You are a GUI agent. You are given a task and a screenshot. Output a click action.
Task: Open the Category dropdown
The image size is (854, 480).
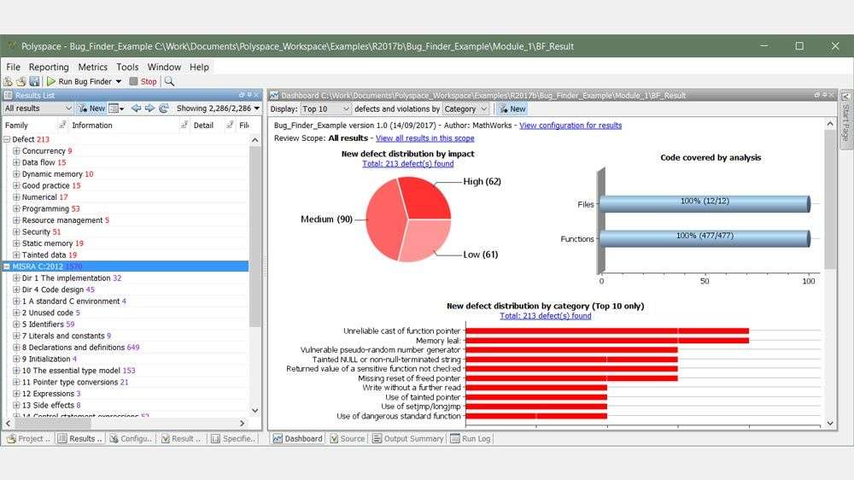[x=465, y=109]
